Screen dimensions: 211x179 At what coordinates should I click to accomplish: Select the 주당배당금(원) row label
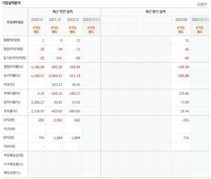[13, 155]
